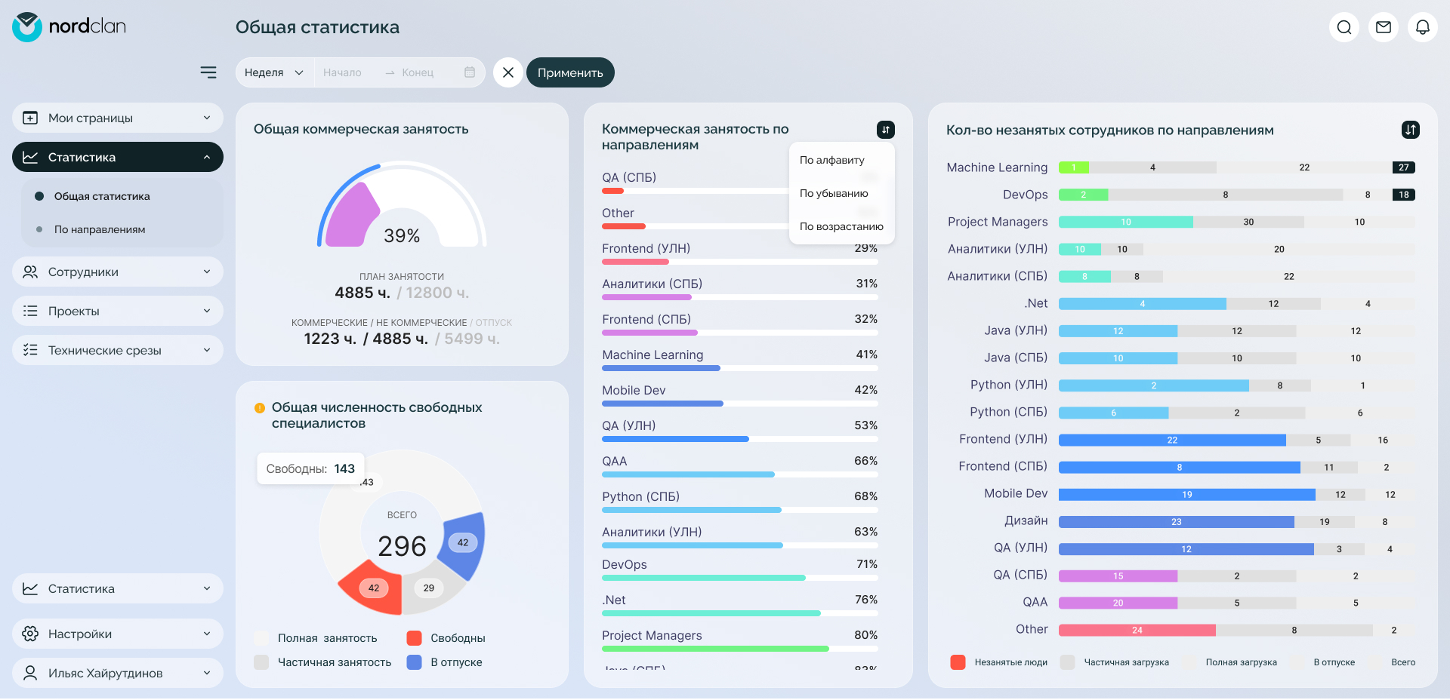
Task: Expand the lower Статистика chevron
Action: (207, 588)
